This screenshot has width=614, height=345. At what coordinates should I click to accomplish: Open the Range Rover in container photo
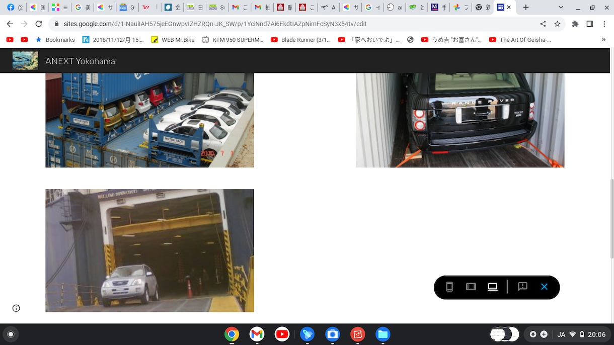tap(460, 120)
